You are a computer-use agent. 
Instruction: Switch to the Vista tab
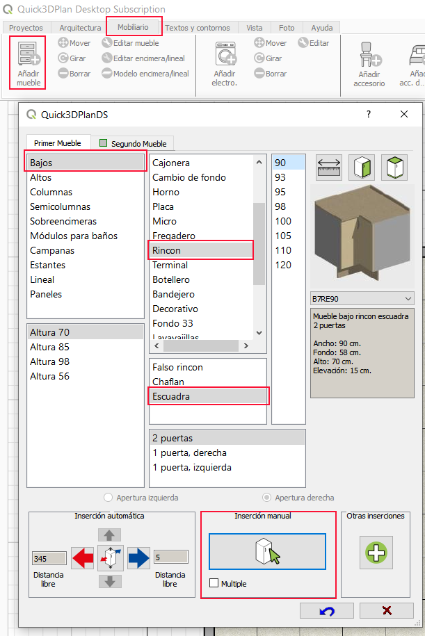point(254,28)
